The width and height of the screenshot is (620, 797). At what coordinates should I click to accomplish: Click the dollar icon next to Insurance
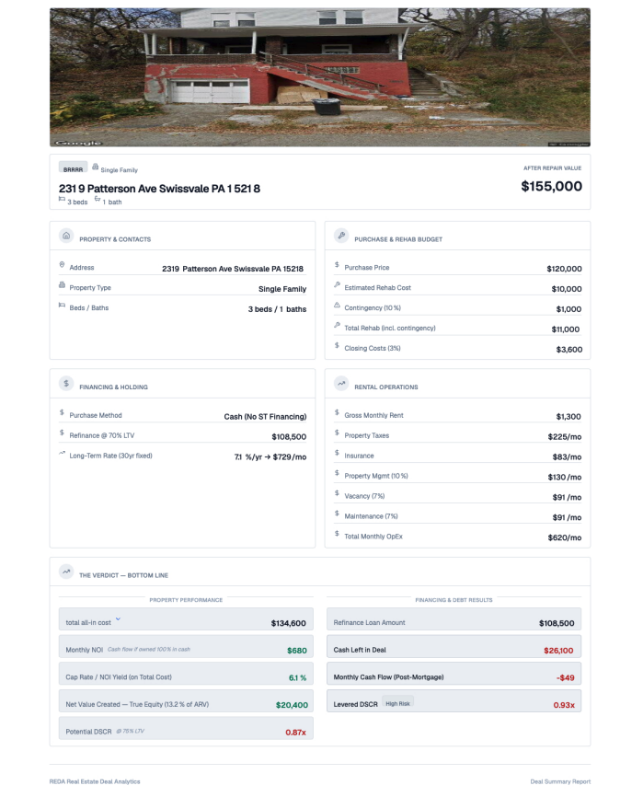pos(337,453)
